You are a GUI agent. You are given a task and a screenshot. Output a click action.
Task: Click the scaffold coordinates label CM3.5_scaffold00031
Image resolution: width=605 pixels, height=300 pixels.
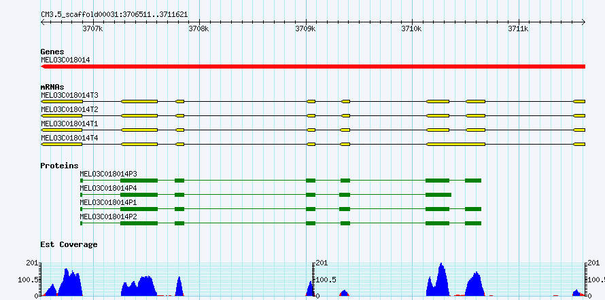114,14
